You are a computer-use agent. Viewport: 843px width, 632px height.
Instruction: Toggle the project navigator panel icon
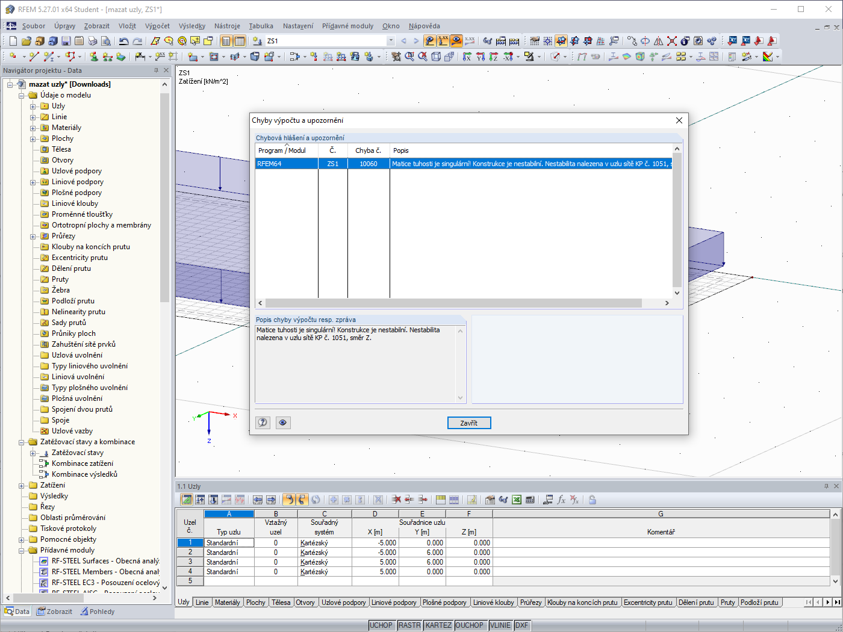pyautogui.click(x=226, y=41)
